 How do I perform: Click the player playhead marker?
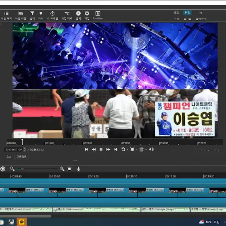[x=22, y=142]
